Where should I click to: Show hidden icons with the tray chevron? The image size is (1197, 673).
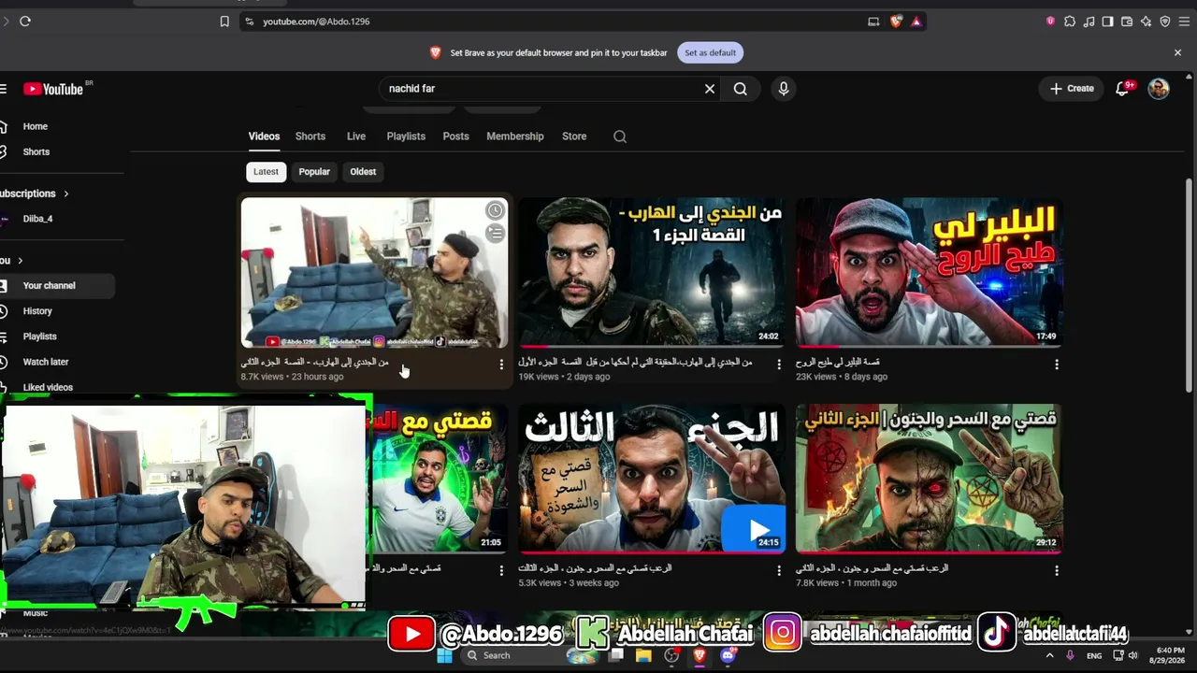[x=1049, y=656]
